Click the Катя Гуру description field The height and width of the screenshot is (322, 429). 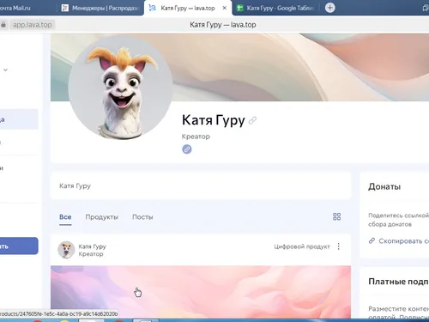[201, 186]
